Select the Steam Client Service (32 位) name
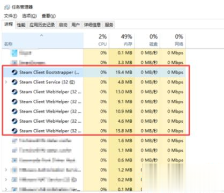The image size is (224, 193). [47, 82]
